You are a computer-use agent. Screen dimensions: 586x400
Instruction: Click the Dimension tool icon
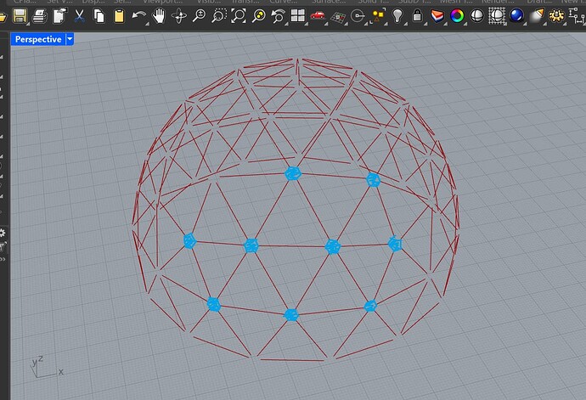[x=577, y=16]
